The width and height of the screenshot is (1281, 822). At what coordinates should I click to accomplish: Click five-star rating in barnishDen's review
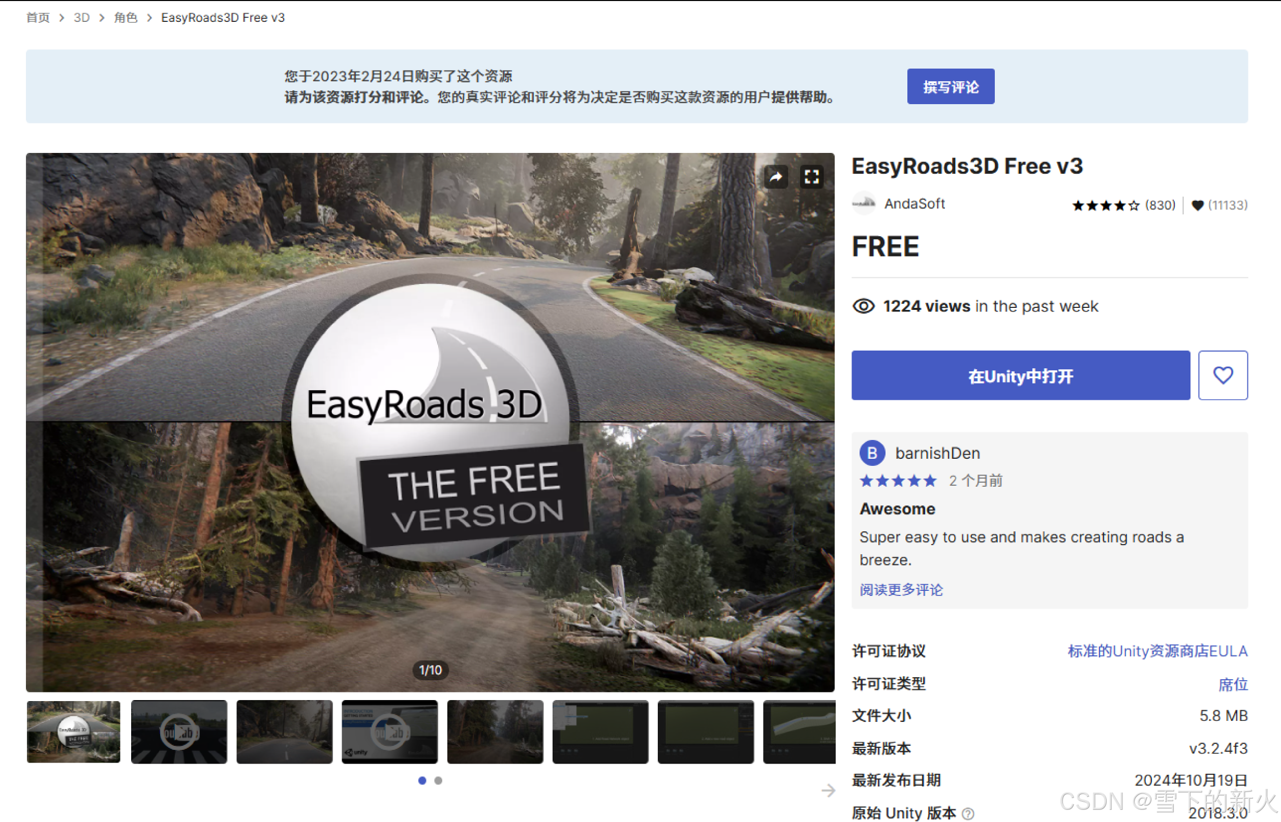(x=898, y=480)
